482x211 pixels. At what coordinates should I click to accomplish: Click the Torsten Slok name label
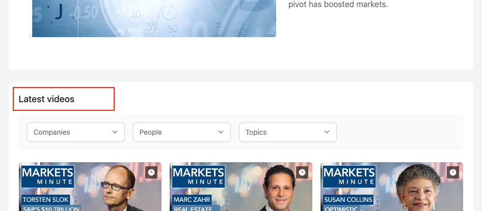pos(46,200)
